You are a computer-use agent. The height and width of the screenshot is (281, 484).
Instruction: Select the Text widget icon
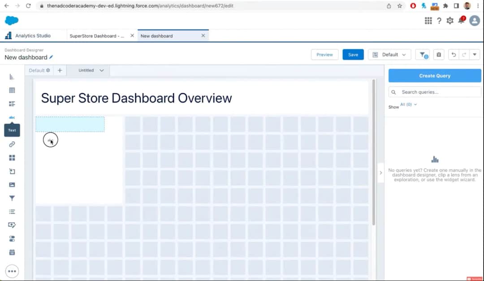[x=12, y=117]
